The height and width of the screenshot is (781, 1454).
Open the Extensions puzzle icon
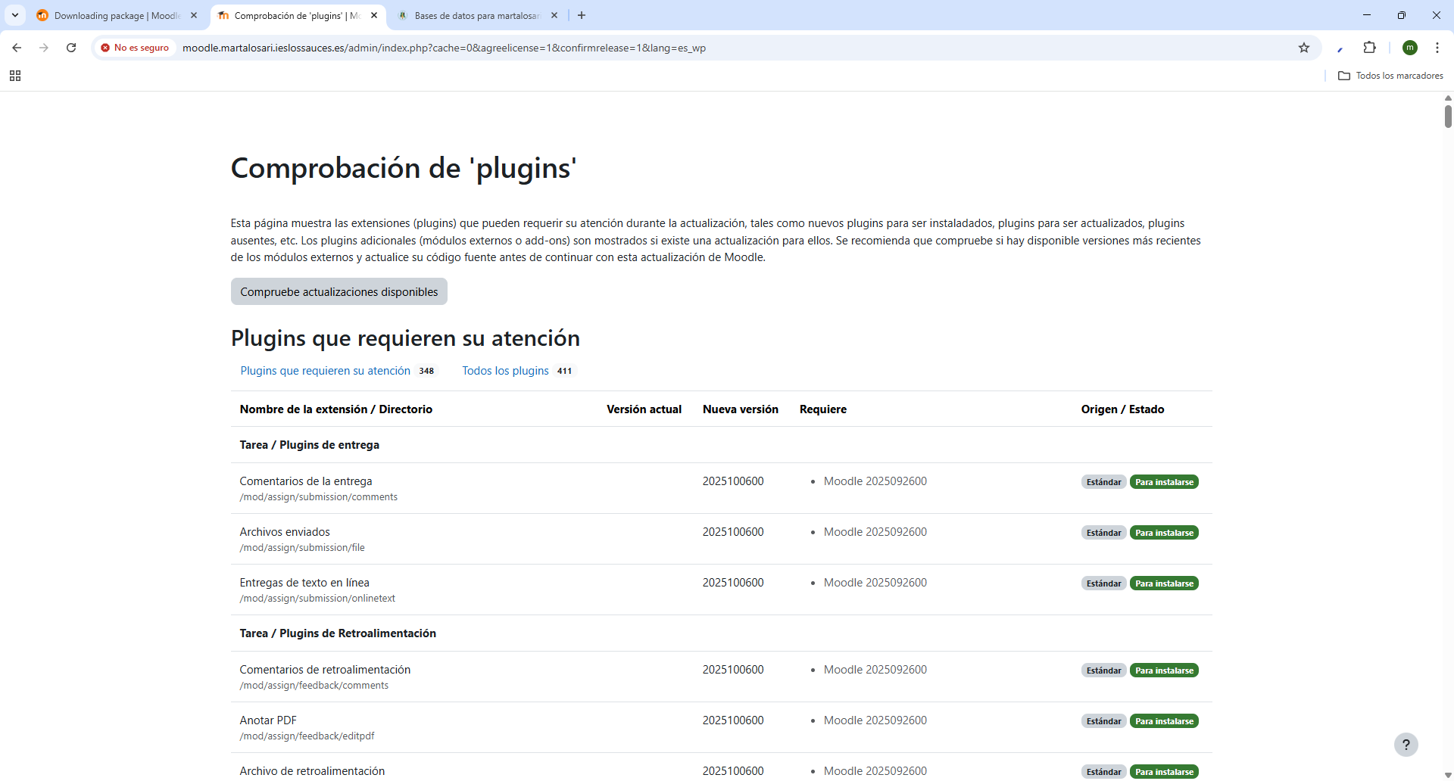tap(1369, 48)
